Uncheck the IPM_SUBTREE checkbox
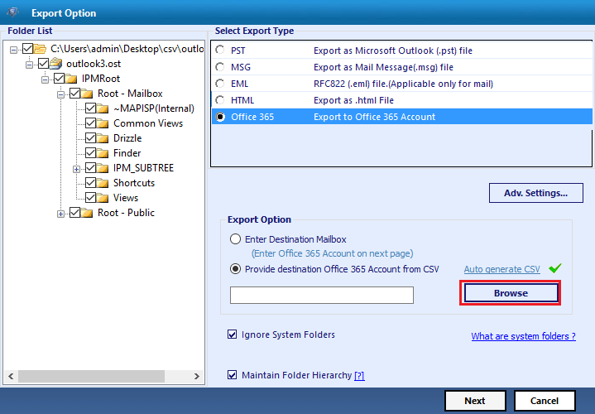 90,168
